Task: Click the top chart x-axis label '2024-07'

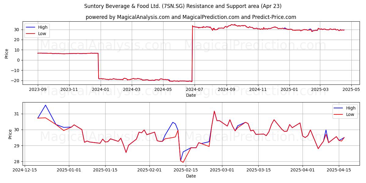Action: 194,89
